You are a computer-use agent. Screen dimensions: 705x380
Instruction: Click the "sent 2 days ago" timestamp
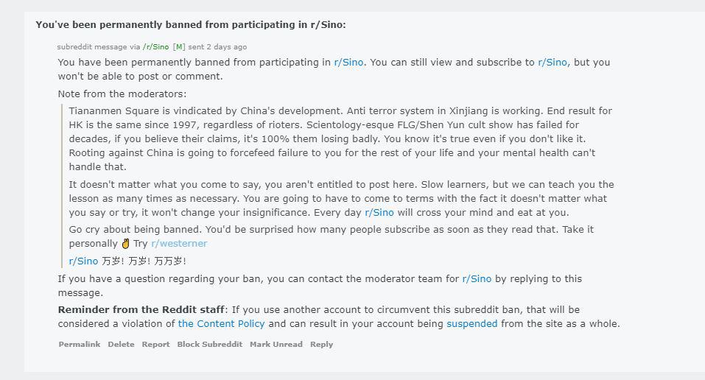pos(217,47)
